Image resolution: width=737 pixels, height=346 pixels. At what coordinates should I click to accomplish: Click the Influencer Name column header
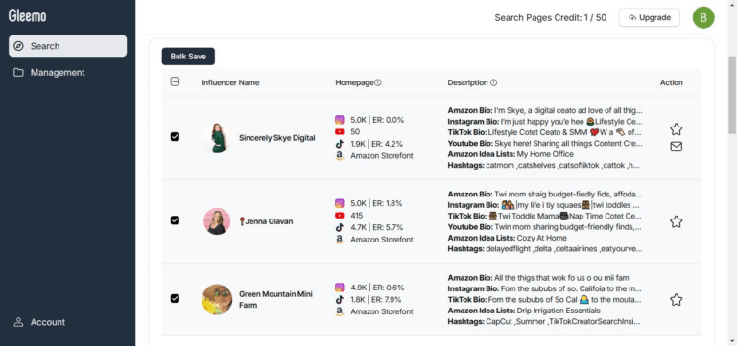click(x=230, y=82)
